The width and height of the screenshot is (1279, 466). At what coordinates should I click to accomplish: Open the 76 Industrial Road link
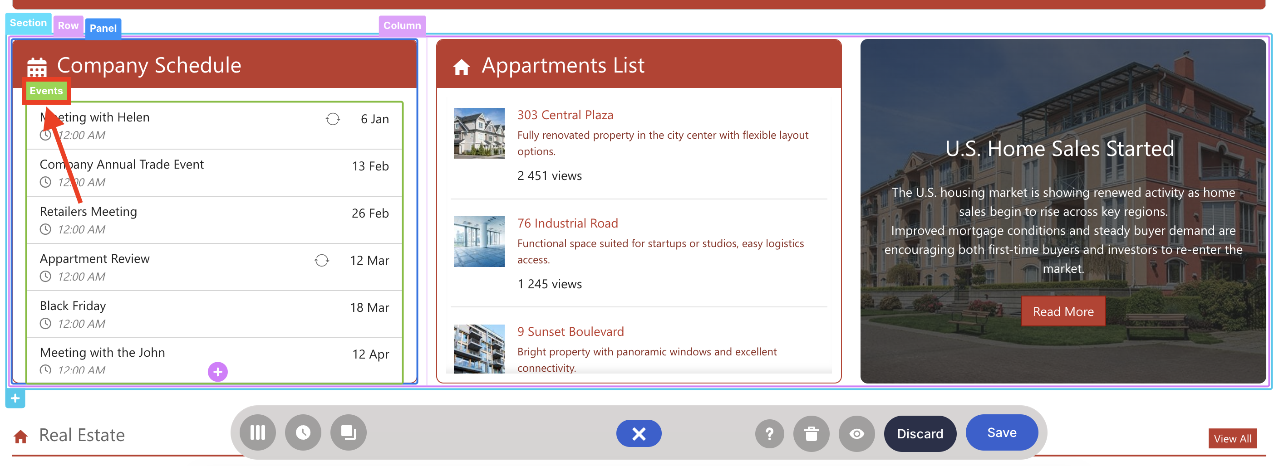pos(567,223)
